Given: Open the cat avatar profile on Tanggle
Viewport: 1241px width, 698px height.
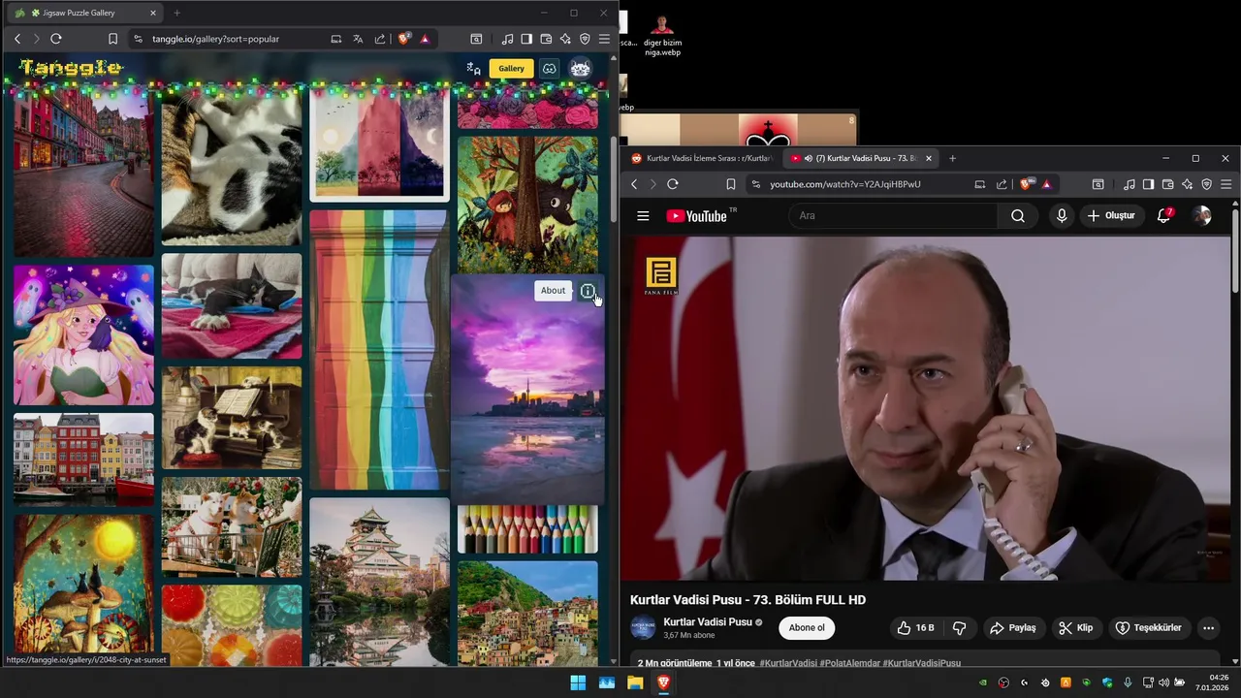Looking at the screenshot, I should click(x=580, y=68).
